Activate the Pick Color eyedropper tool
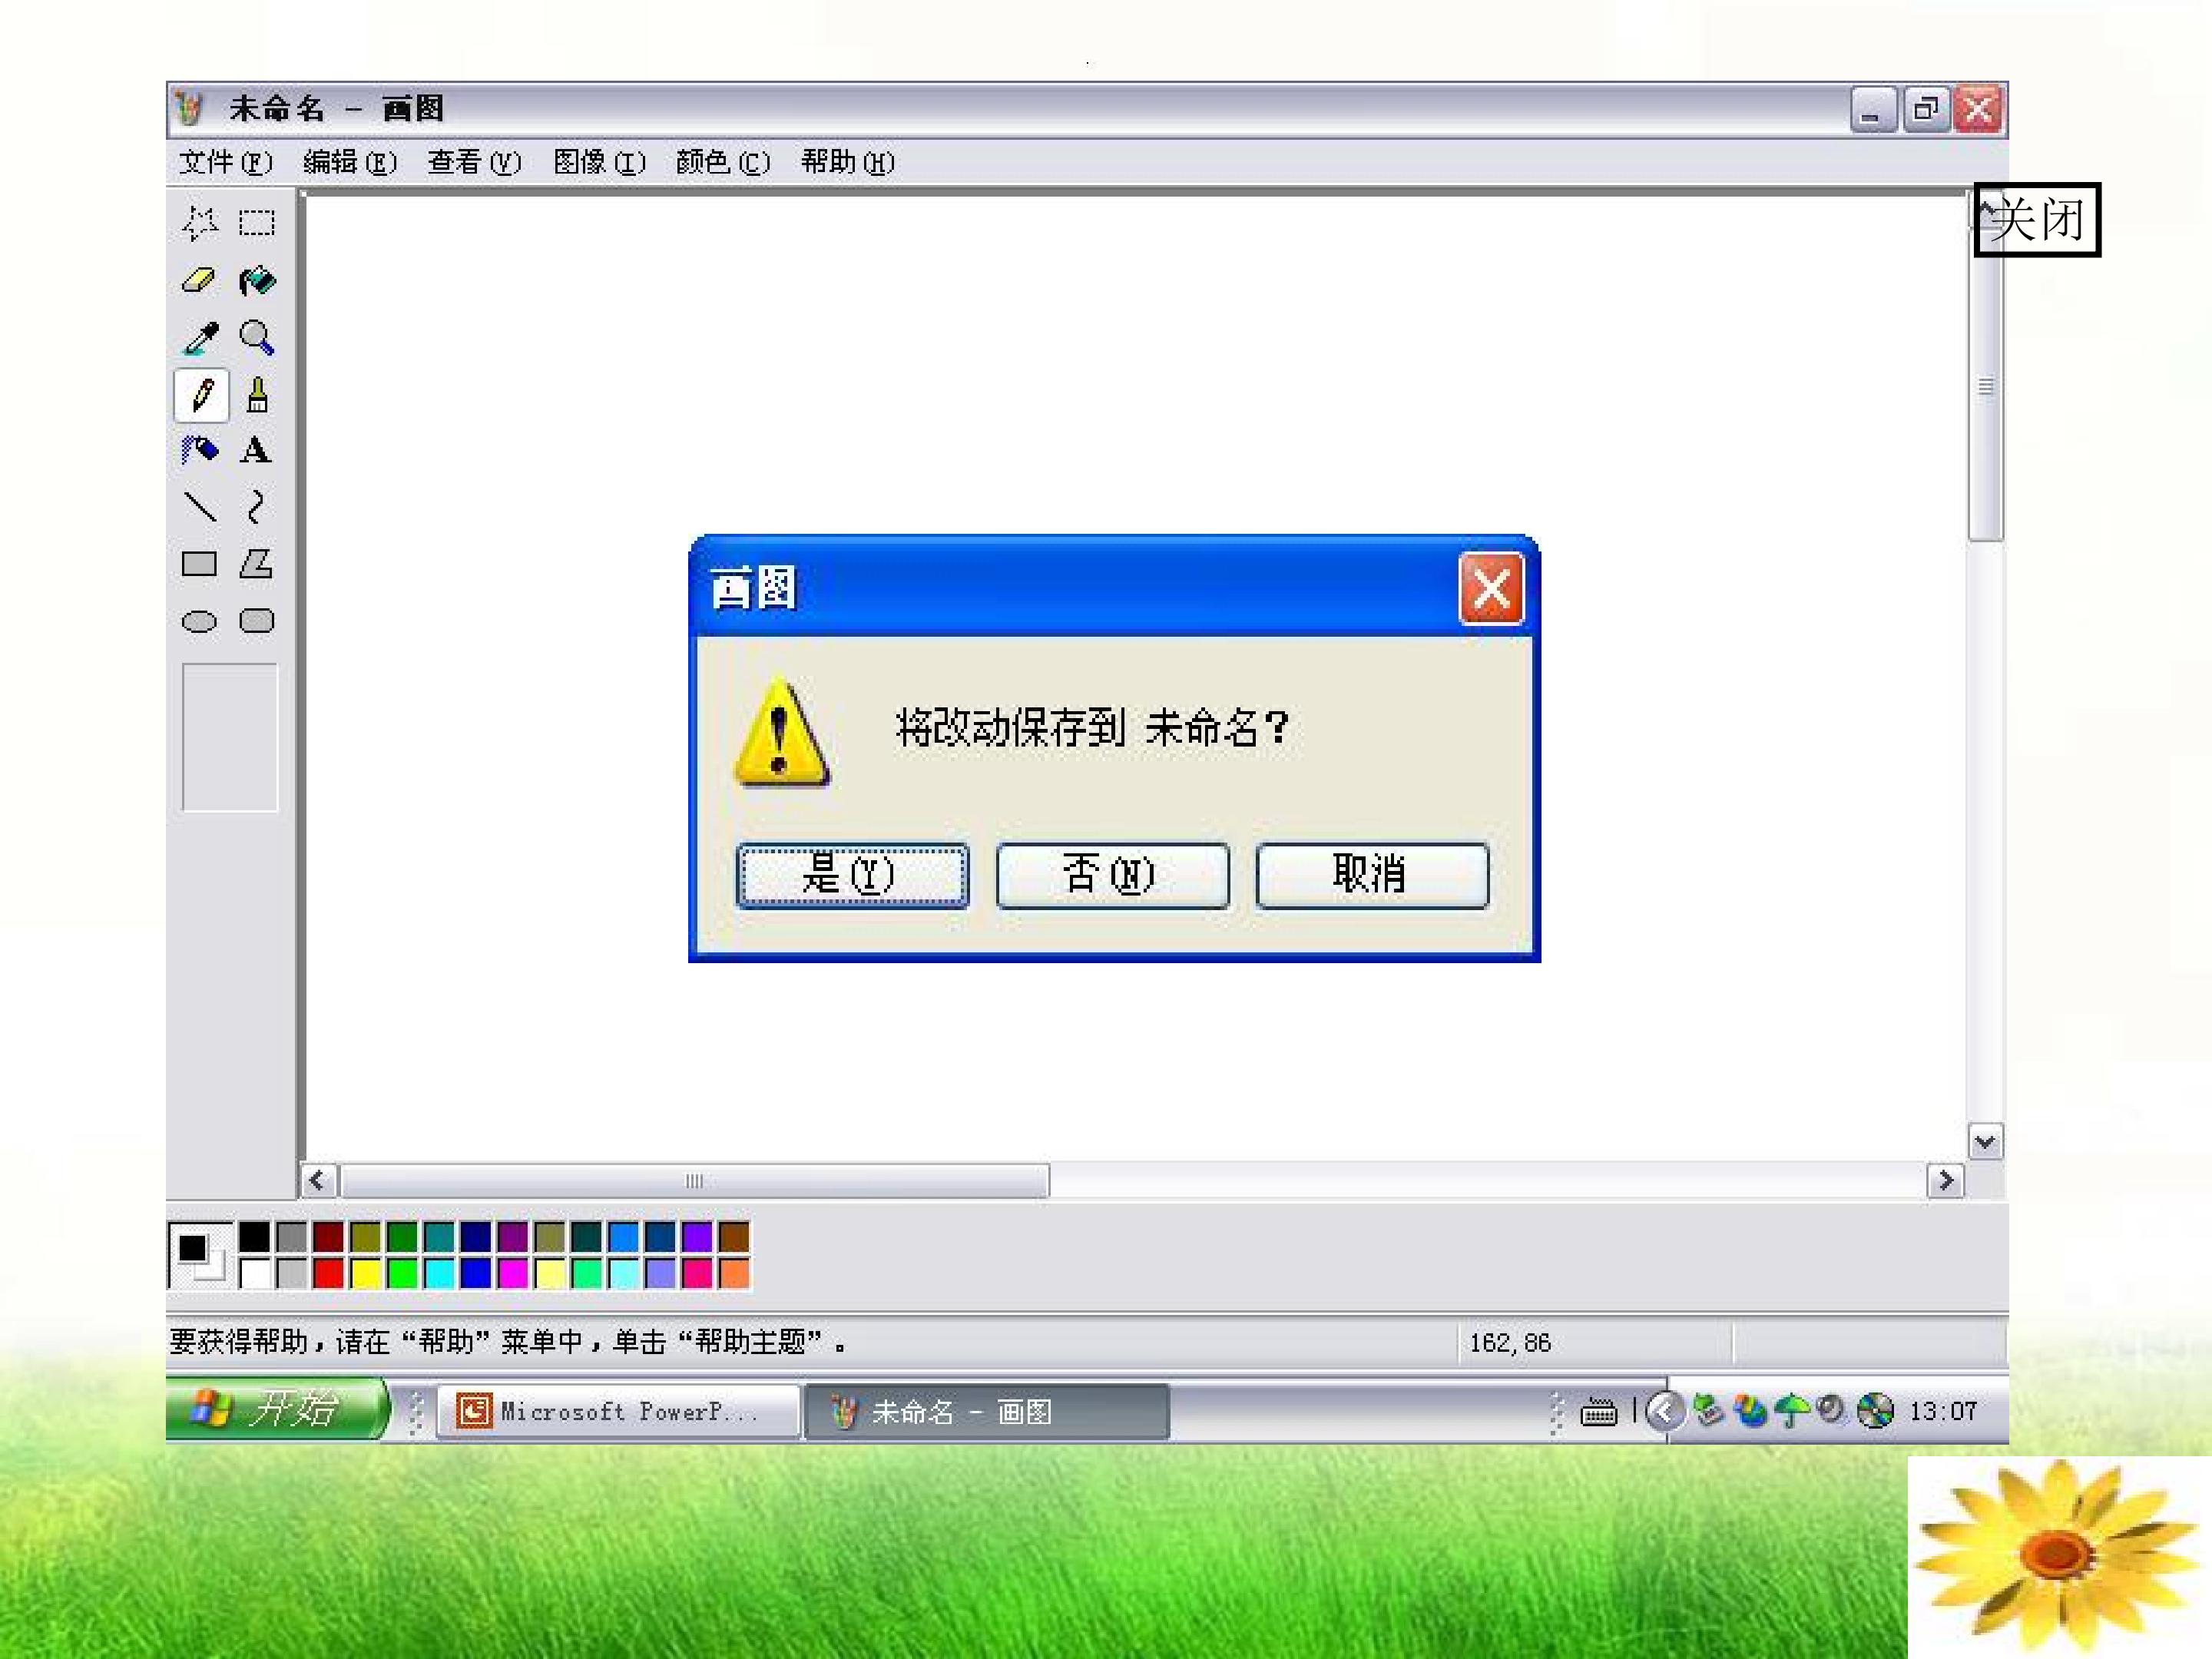 [200, 338]
